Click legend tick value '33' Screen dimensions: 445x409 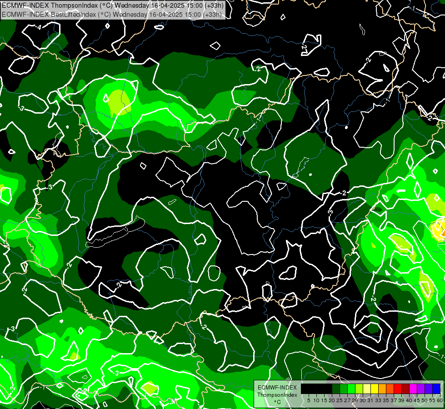378,400
